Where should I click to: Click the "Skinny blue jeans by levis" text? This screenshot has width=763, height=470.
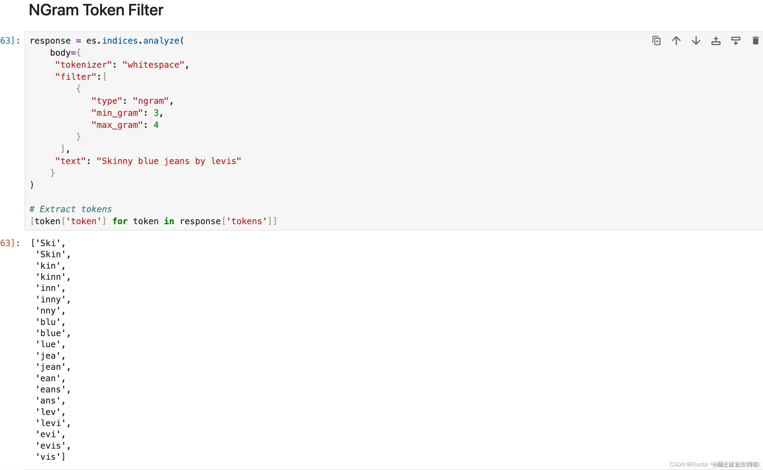coord(169,161)
